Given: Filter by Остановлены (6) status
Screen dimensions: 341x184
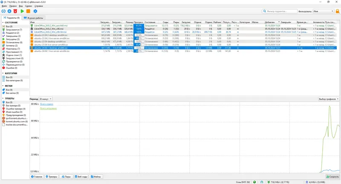Looking at the screenshot, I should tap(14, 42).
